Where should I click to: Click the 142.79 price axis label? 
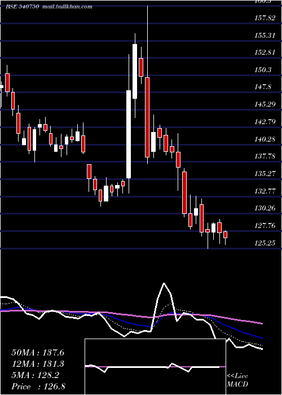pyautogui.click(x=265, y=122)
